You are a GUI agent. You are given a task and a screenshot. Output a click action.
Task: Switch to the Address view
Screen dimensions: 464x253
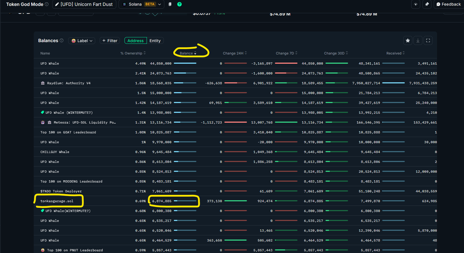(x=135, y=41)
